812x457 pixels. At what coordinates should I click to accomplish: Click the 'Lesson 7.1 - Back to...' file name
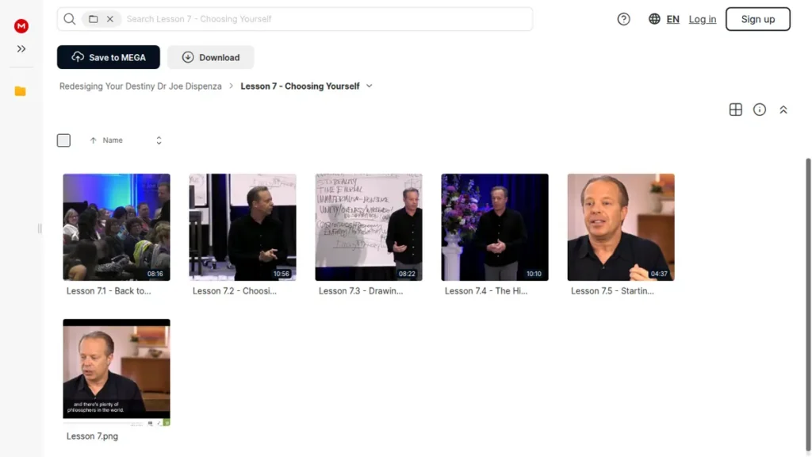[109, 290]
